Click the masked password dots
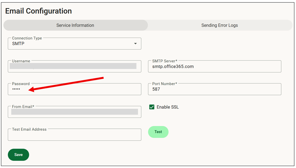Screen dimensions: 296x168 [16, 89]
